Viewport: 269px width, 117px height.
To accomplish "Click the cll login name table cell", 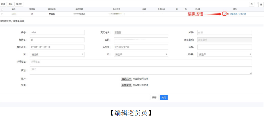I will point(32,14).
